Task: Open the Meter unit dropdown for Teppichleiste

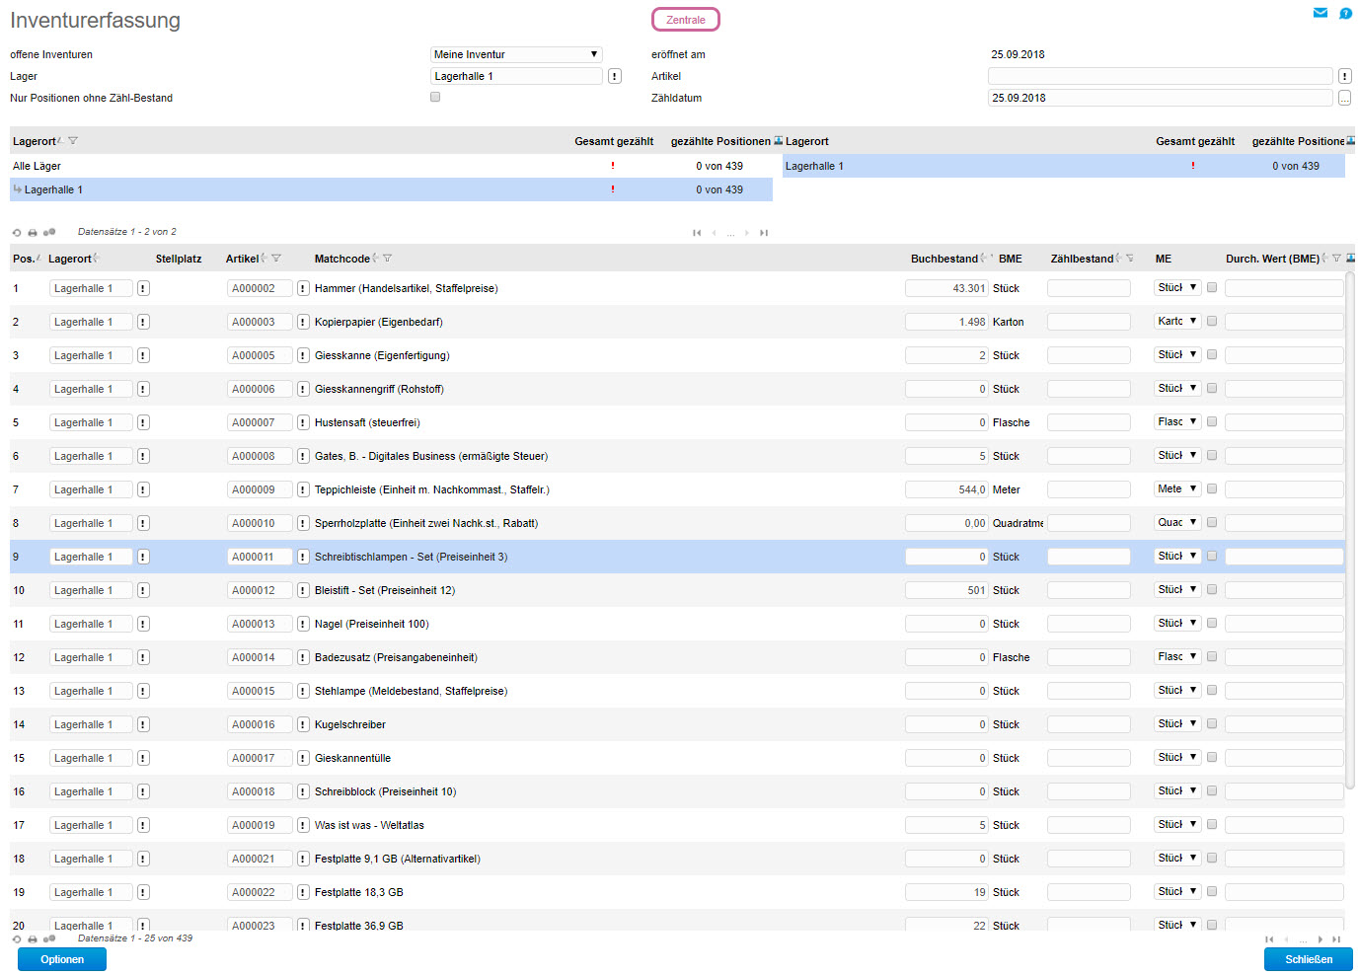Action: pos(1176,489)
